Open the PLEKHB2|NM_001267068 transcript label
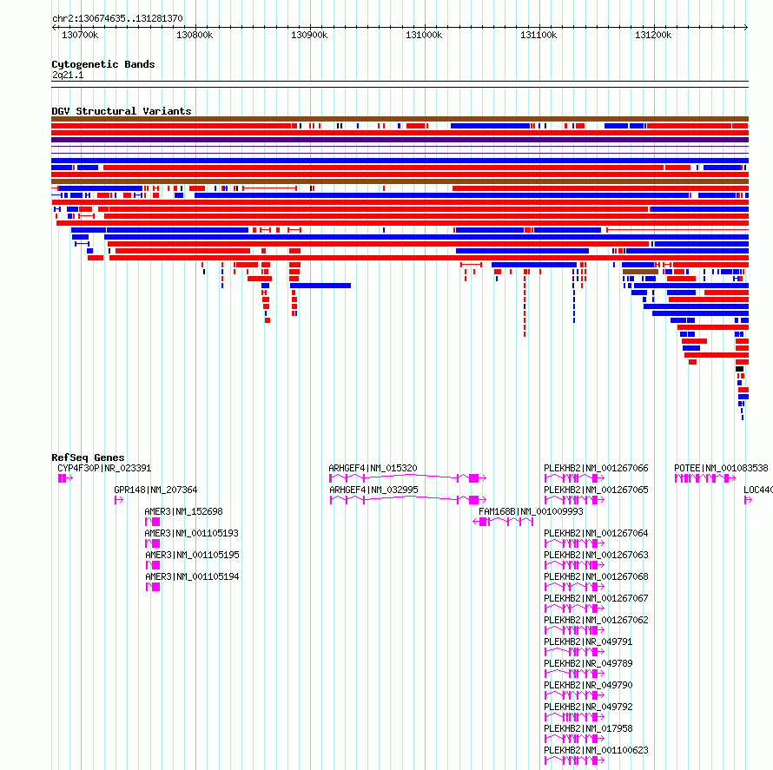 596,576
